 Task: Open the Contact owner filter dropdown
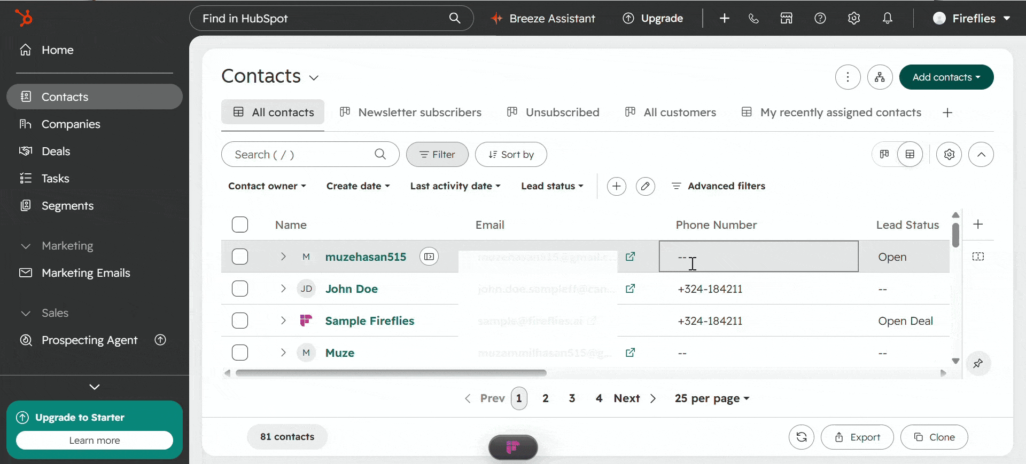coord(267,186)
